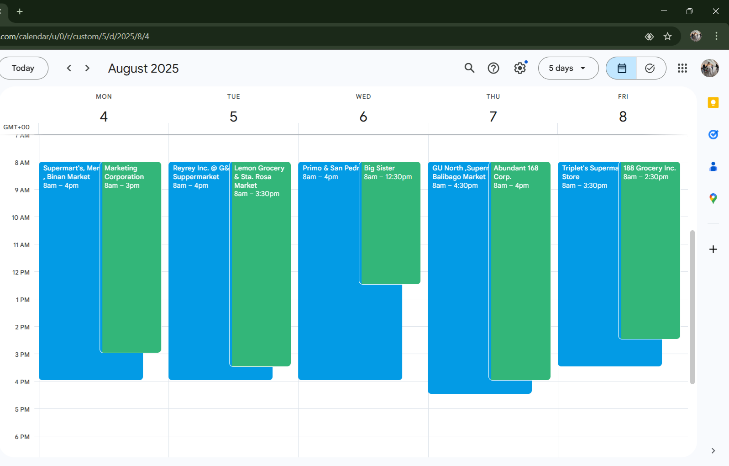Open calendar search
This screenshot has height=466, width=729.
tap(469, 68)
